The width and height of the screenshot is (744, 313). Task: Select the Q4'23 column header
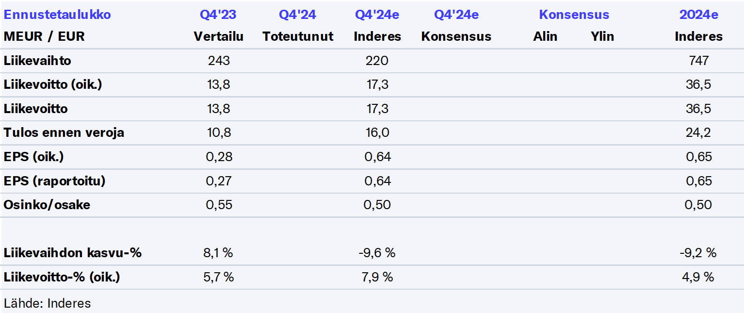218,15
